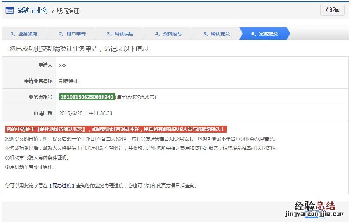
Task: Click the 期满换证 breadcrumb title
Action: (x=68, y=11)
